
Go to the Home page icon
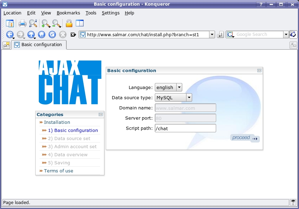tap(42, 34)
